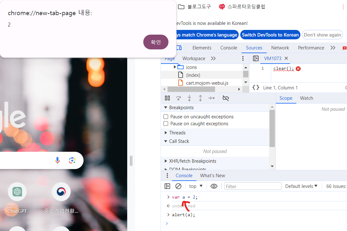Switch to the Watch tab
The height and width of the screenshot is (231, 347).
tap(306, 98)
